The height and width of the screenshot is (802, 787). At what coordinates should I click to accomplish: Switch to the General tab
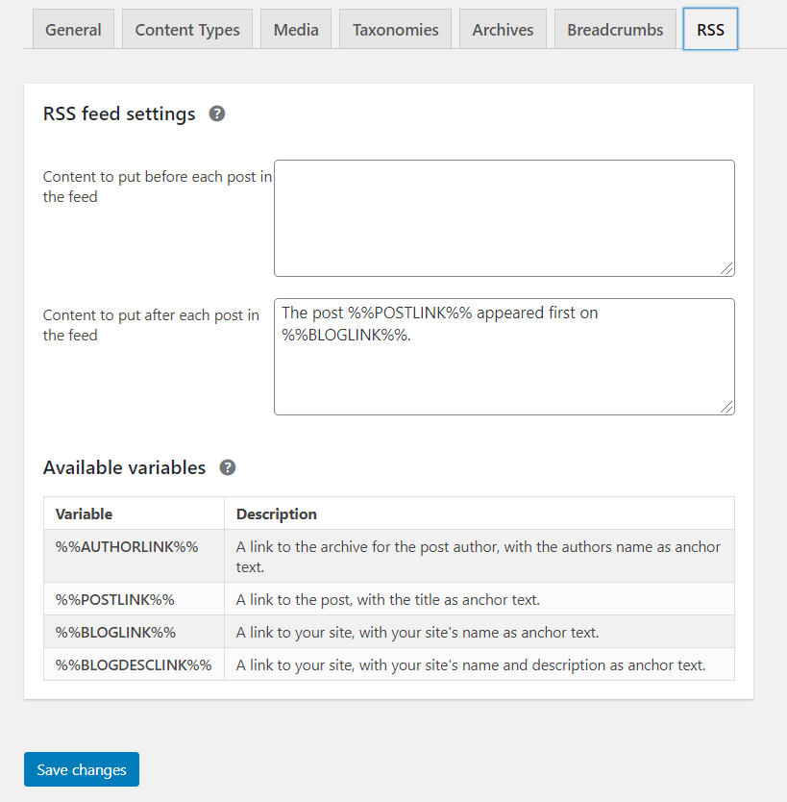pos(73,30)
